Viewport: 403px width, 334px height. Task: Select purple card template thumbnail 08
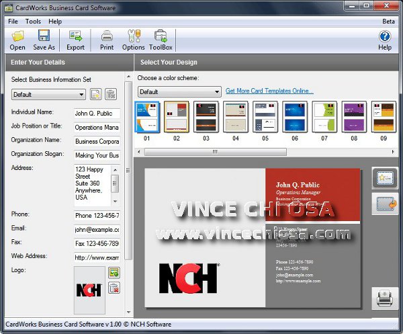click(354, 117)
